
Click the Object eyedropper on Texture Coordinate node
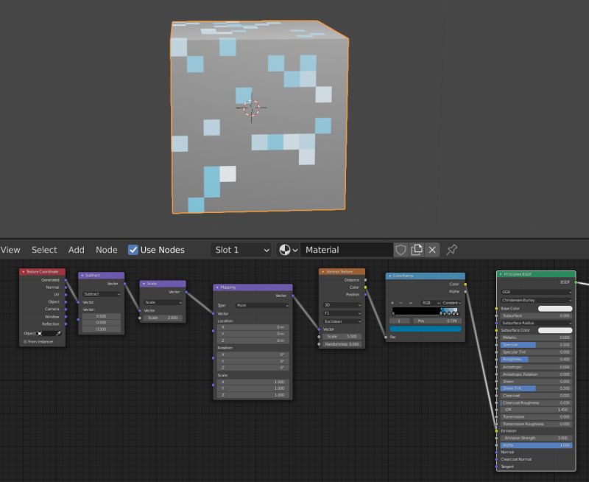coord(59,333)
